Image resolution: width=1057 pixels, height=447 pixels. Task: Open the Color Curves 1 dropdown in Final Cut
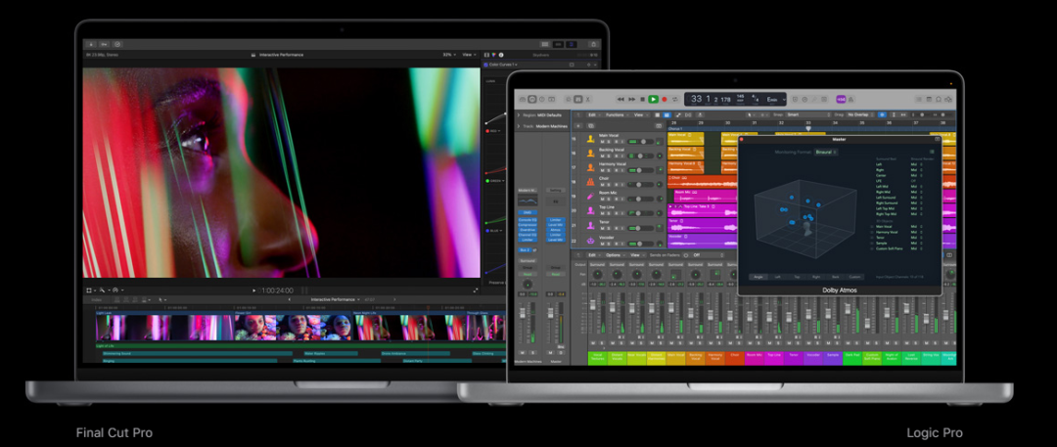click(503, 65)
